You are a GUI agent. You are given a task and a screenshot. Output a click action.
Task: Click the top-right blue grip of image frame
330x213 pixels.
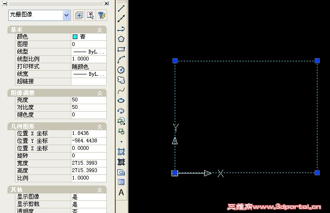[x=317, y=61]
